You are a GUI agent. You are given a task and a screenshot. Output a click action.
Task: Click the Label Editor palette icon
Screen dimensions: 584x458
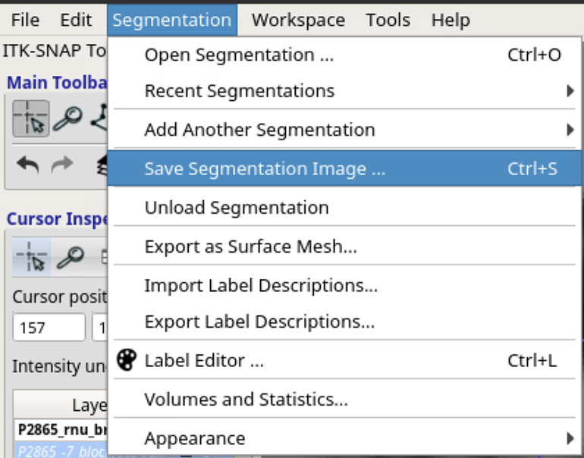[126, 360]
